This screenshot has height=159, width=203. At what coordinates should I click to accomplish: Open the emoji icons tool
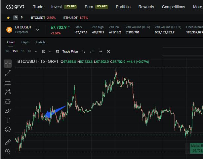coord(8,129)
